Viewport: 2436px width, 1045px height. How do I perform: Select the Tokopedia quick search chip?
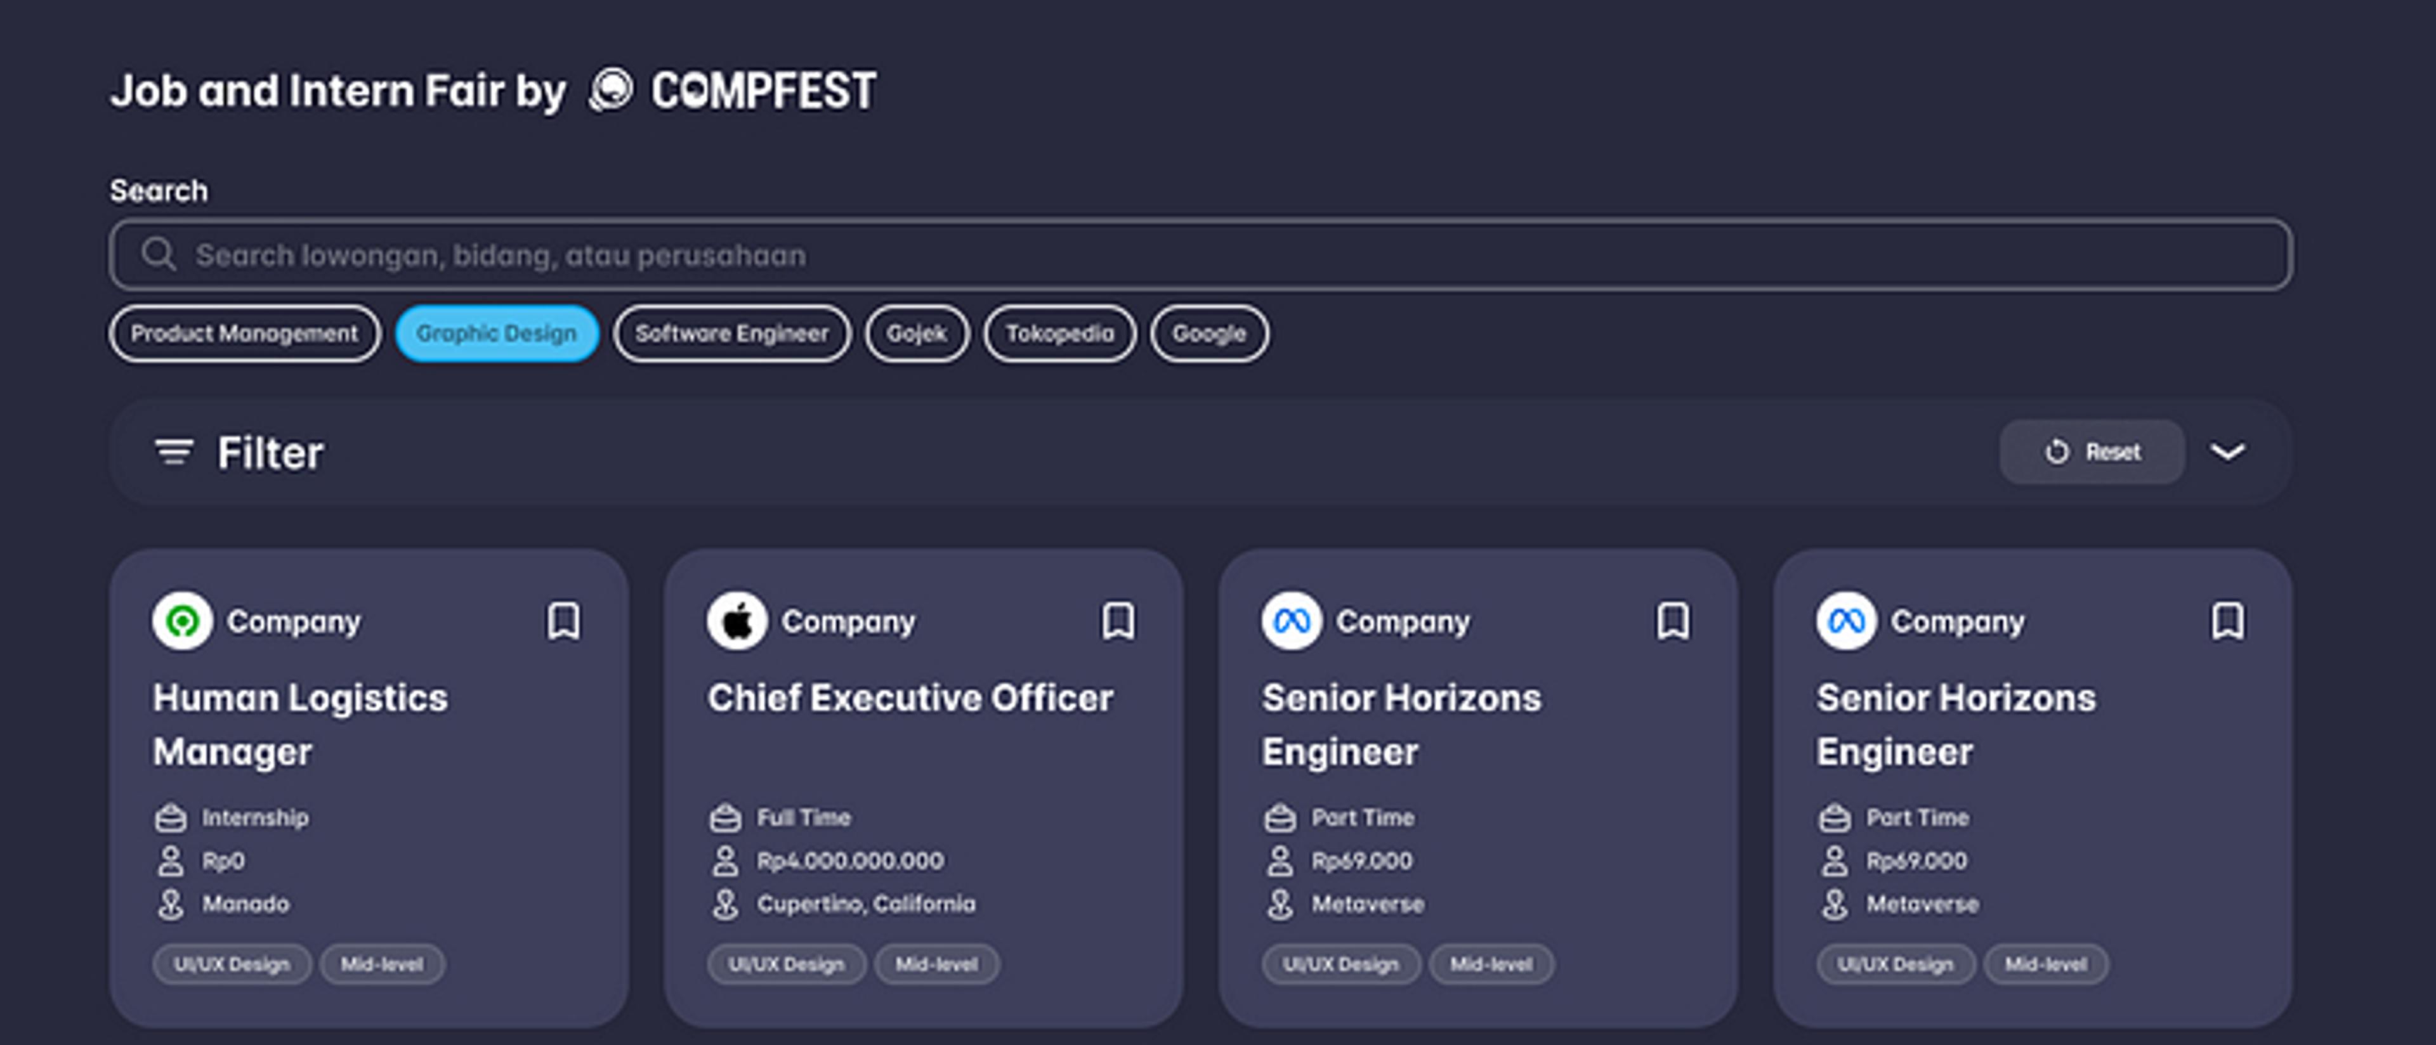click(x=1059, y=334)
